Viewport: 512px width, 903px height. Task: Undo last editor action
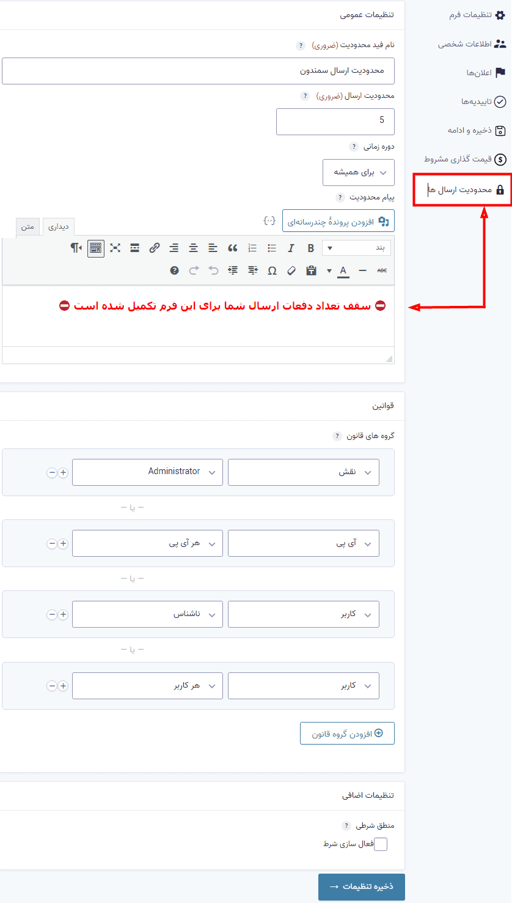tap(213, 270)
